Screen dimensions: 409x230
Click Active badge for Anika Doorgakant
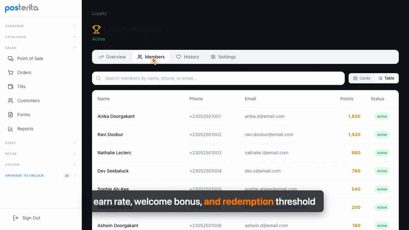coord(382,117)
